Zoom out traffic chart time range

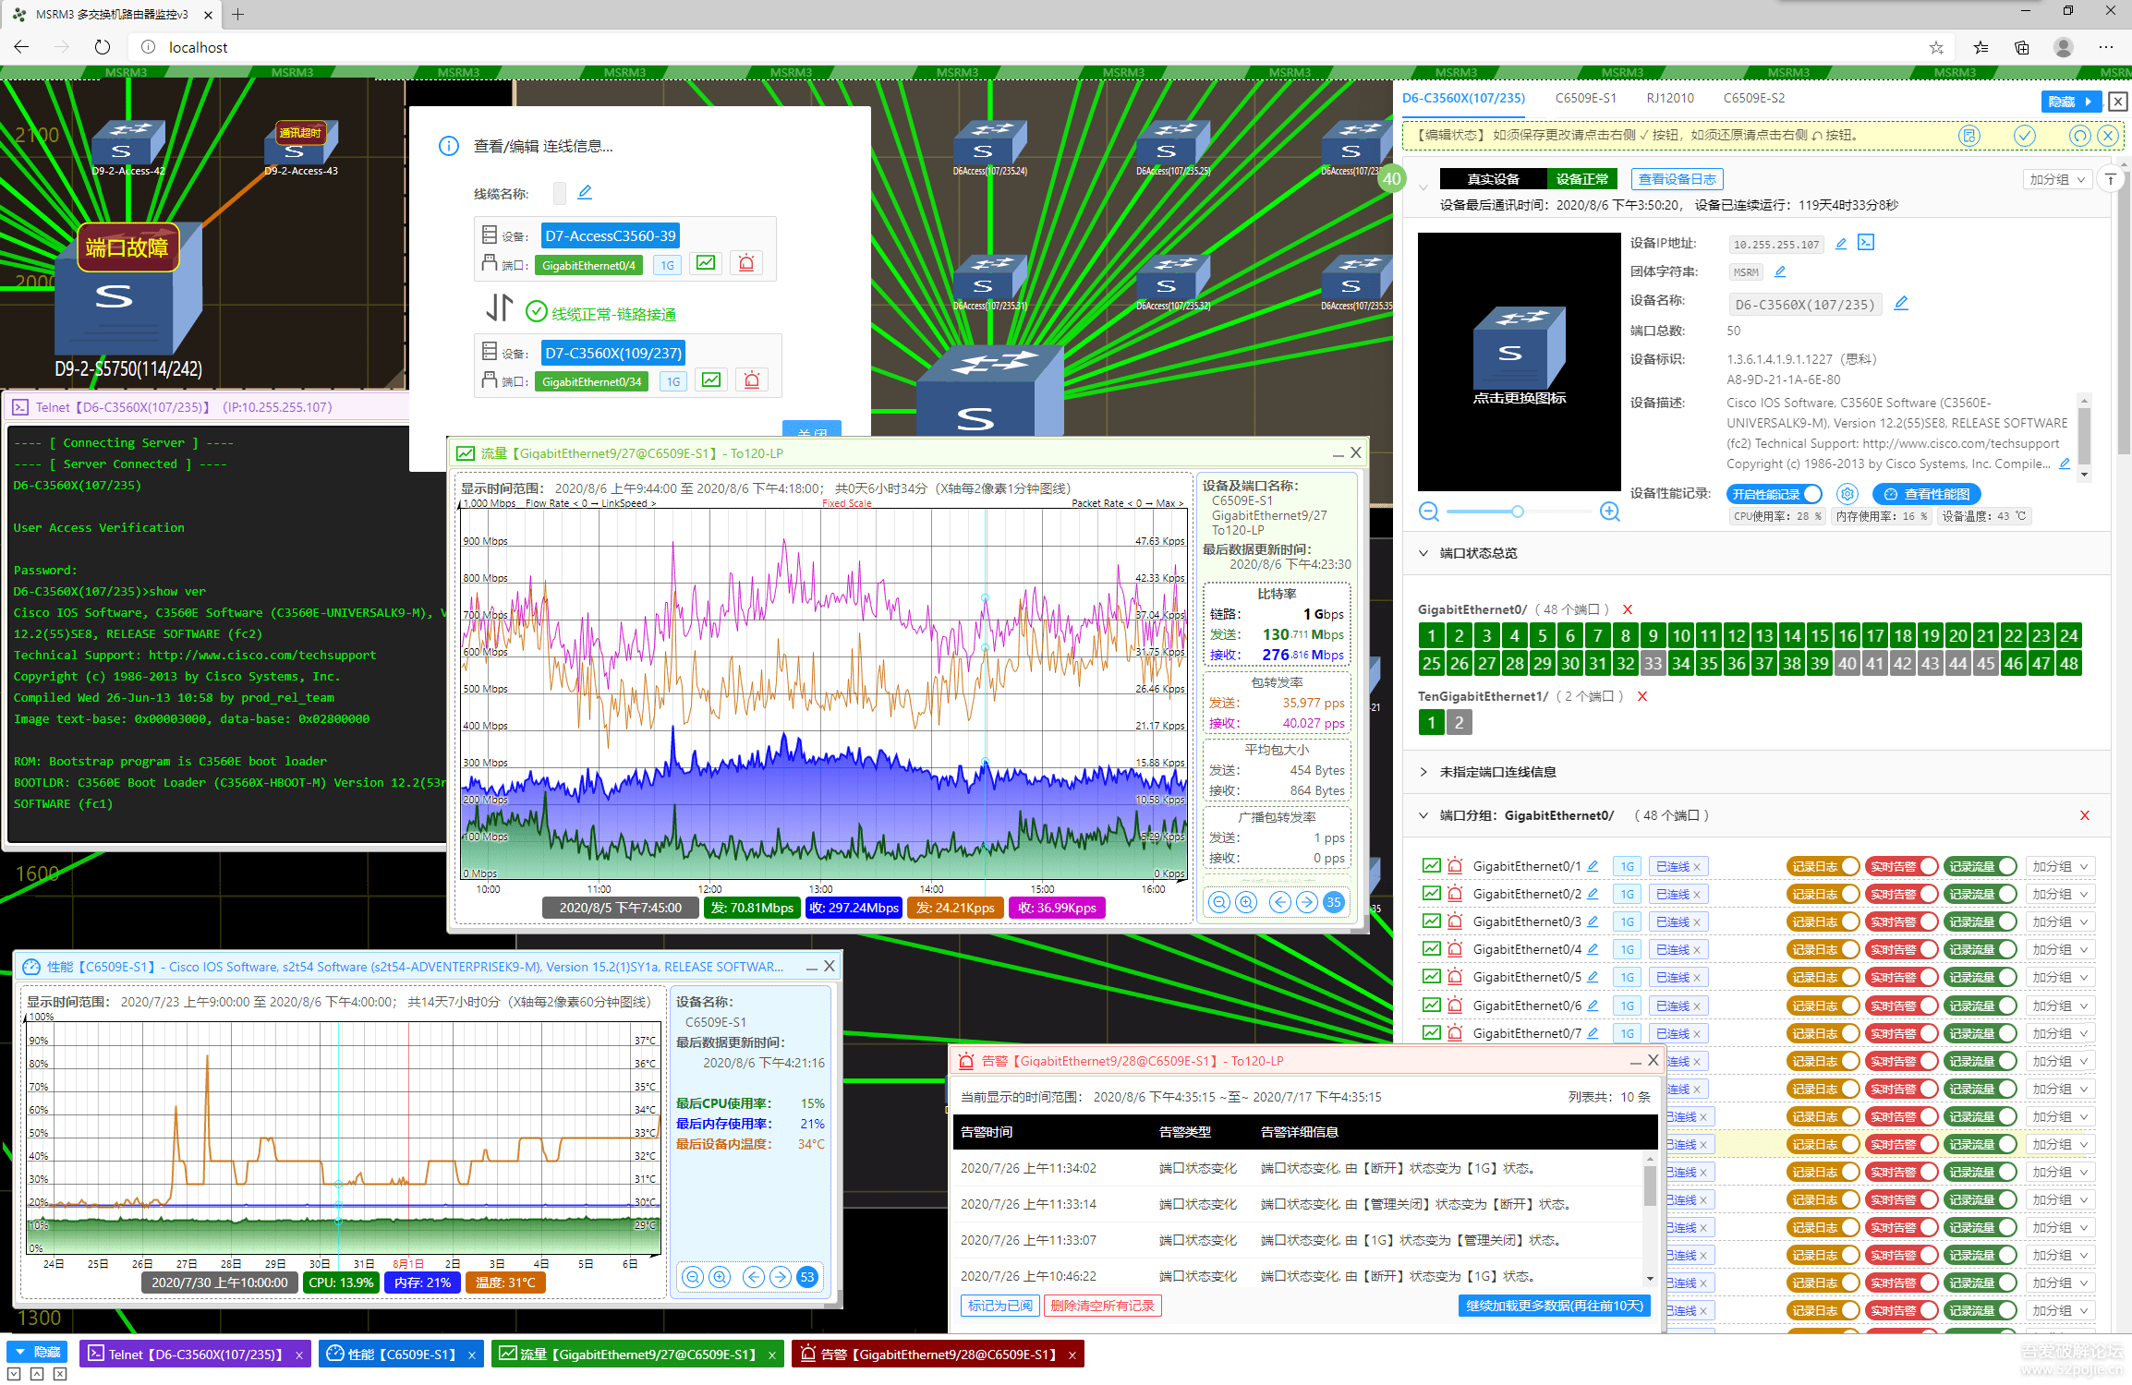pos(1219,902)
